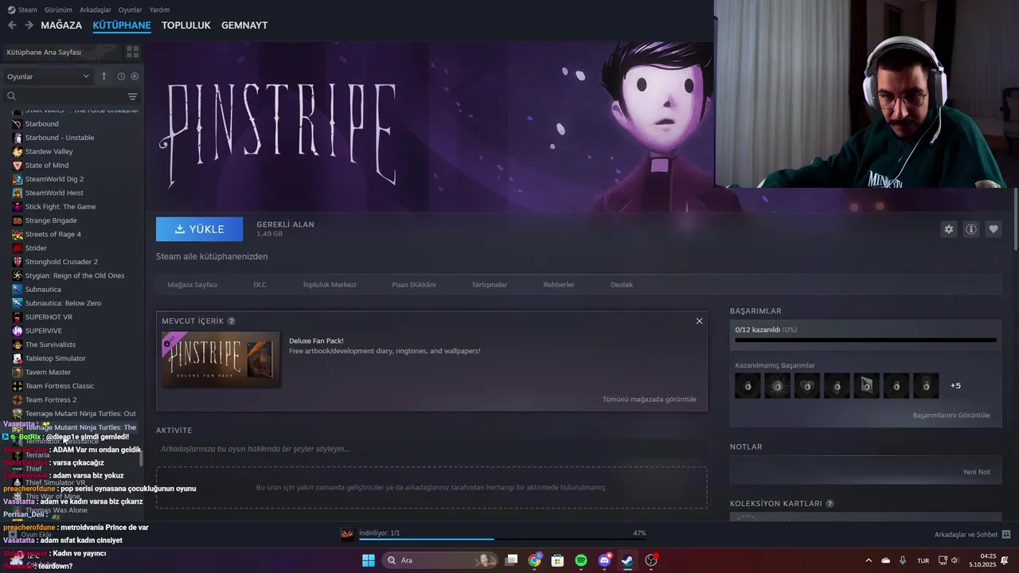Select Subnautica: Below Zero in library

(x=64, y=303)
